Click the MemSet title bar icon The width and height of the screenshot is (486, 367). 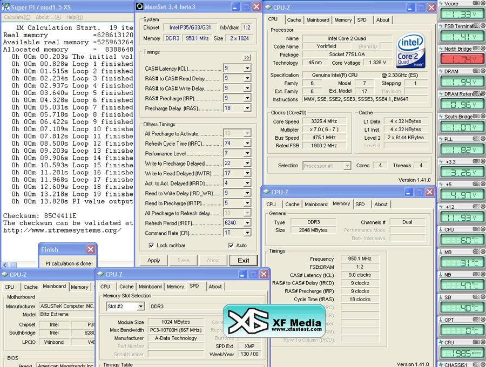tap(140, 6)
